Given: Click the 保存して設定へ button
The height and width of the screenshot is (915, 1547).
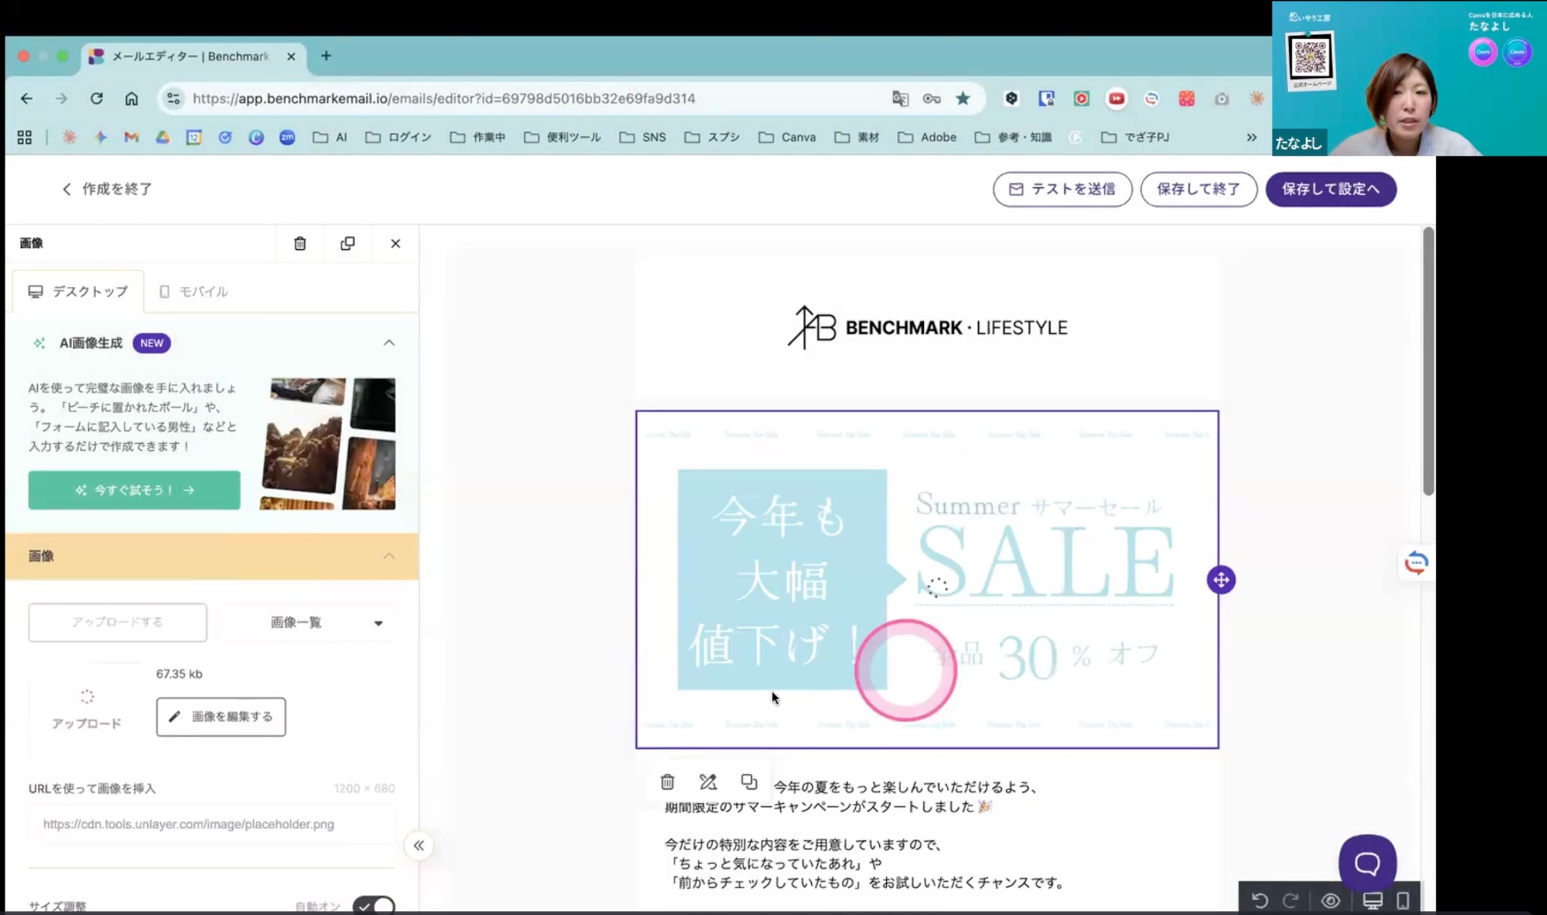Looking at the screenshot, I should click(x=1331, y=189).
